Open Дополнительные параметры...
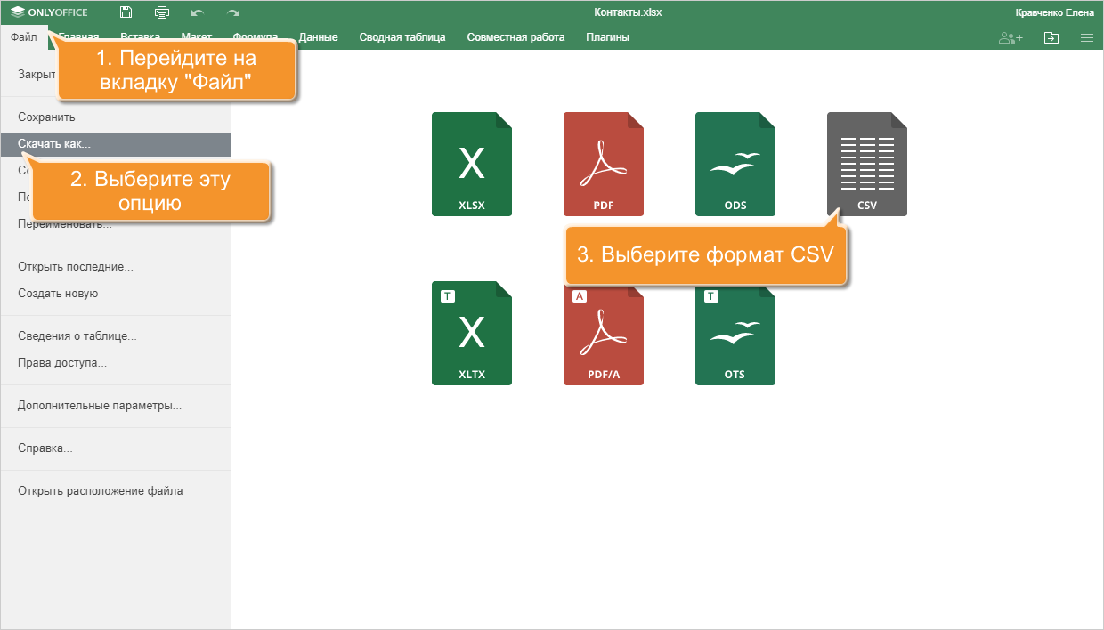1104x630 pixels. point(116,406)
